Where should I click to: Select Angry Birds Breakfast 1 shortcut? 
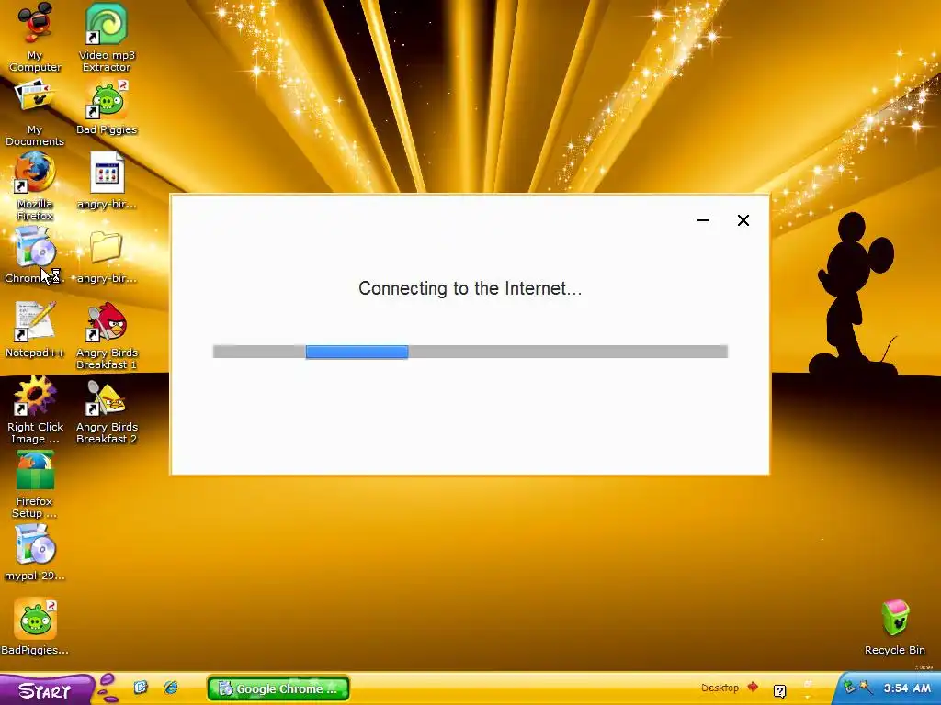click(107, 336)
